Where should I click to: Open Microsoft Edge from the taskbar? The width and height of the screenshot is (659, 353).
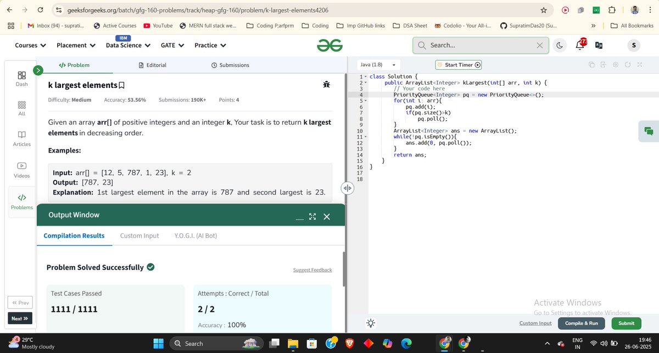406,344
